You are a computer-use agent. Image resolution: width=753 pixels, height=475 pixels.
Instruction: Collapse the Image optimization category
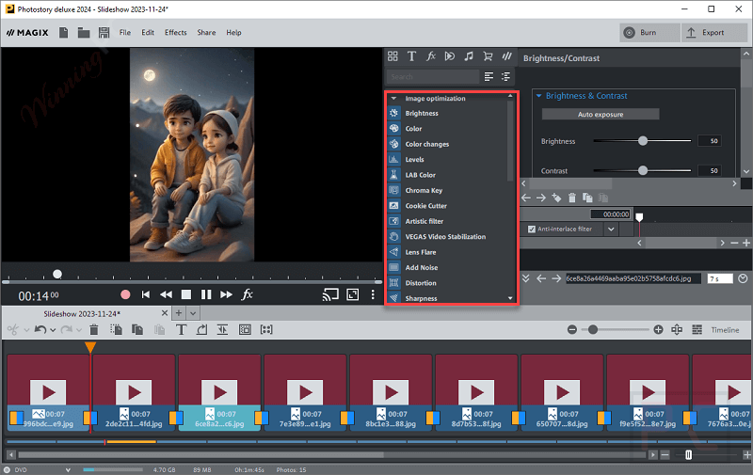pyautogui.click(x=393, y=99)
